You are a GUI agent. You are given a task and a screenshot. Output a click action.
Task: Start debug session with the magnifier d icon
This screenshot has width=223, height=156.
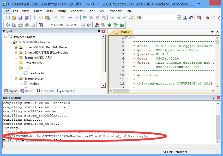(199, 18)
